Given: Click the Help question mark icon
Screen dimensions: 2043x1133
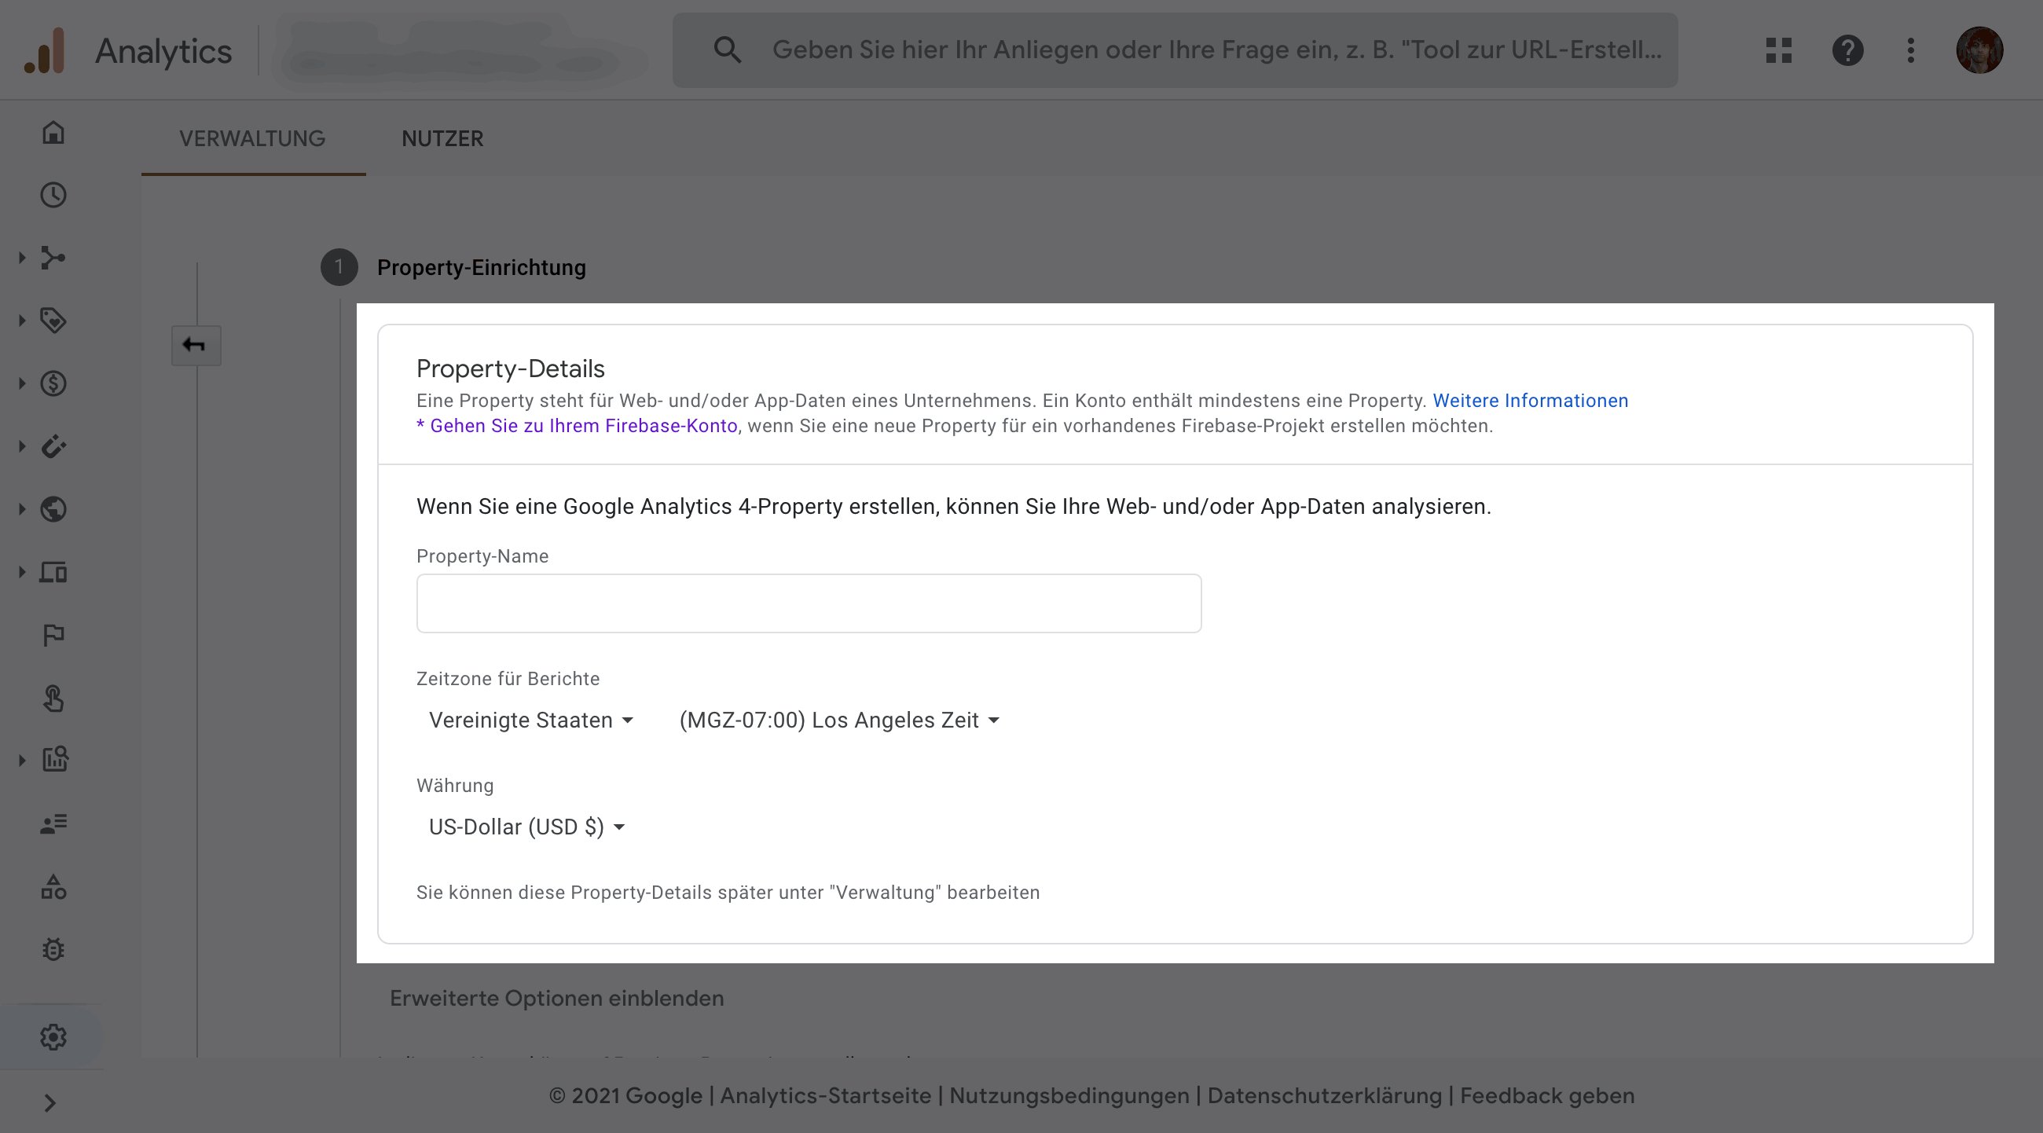Looking at the screenshot, I should pyautogui.click(x=1847, y=50).
